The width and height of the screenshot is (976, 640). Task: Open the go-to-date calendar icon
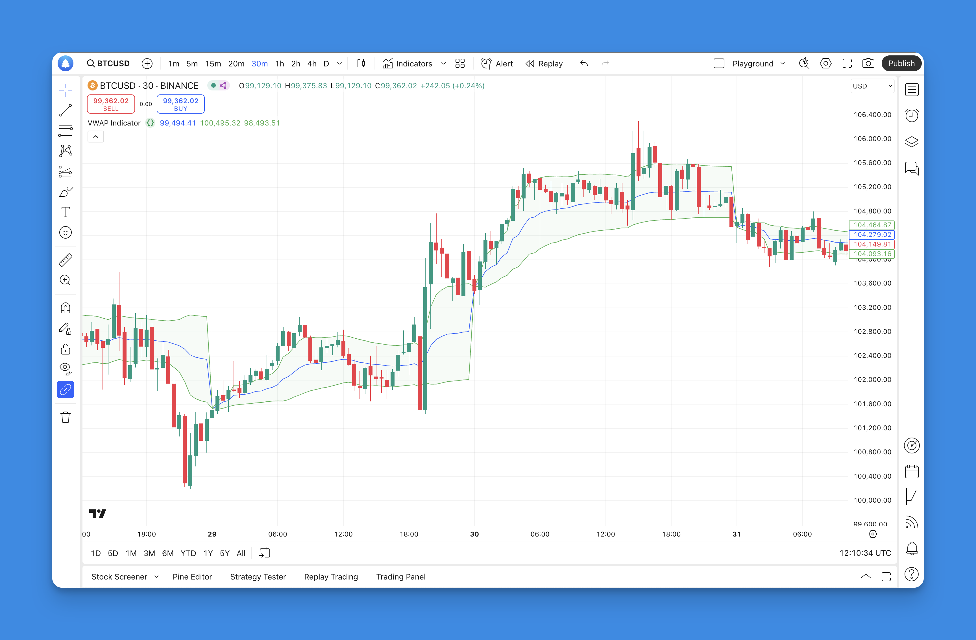coord(265,553)
